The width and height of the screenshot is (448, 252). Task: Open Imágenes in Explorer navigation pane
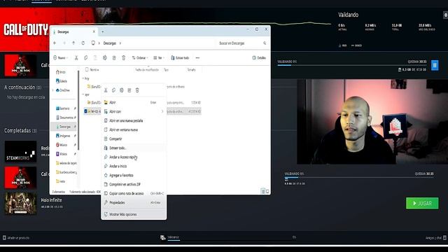(63, 136)
